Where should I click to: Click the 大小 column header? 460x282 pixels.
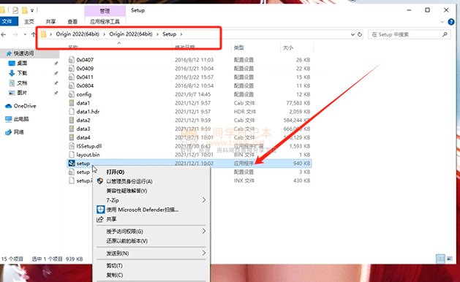click(288, 47)
